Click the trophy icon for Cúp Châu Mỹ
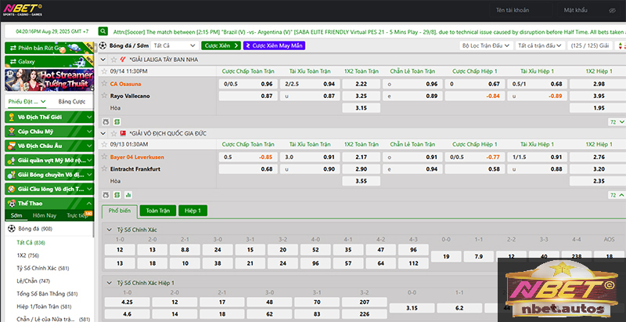Viewport: 626px width, 322px height. click(x=11, y=131)
